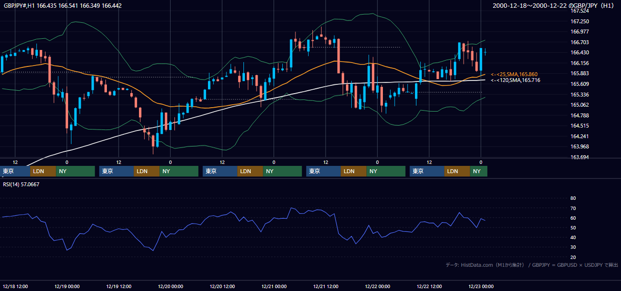This screenshot has height=291, width=621.
Task: Click the 12/21 00:00 time axis label
Action: pos(274,287)
